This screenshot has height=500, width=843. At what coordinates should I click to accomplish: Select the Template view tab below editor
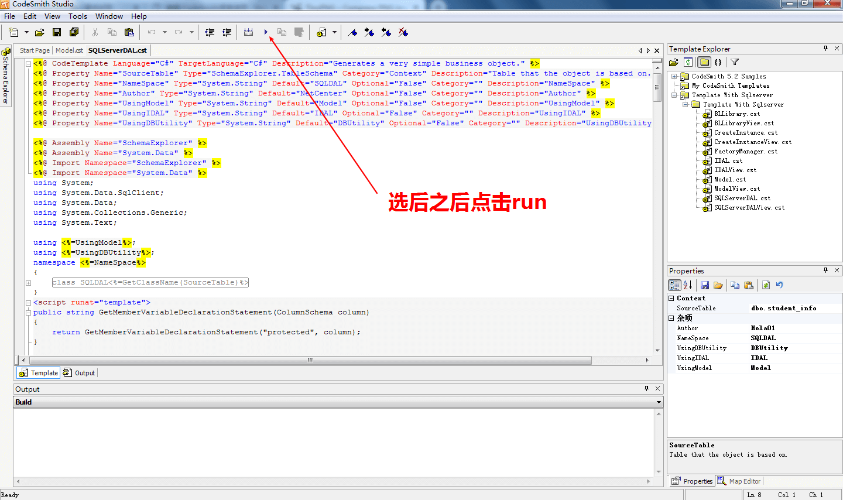coord(39,373)
